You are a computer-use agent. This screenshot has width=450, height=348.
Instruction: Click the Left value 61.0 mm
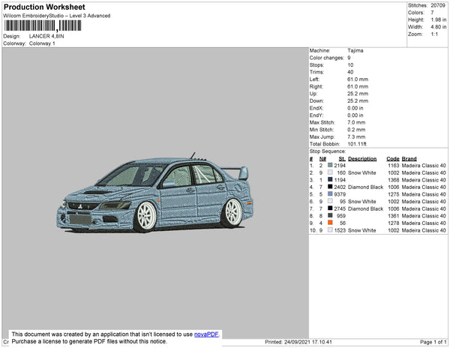[x=358, y=79]
